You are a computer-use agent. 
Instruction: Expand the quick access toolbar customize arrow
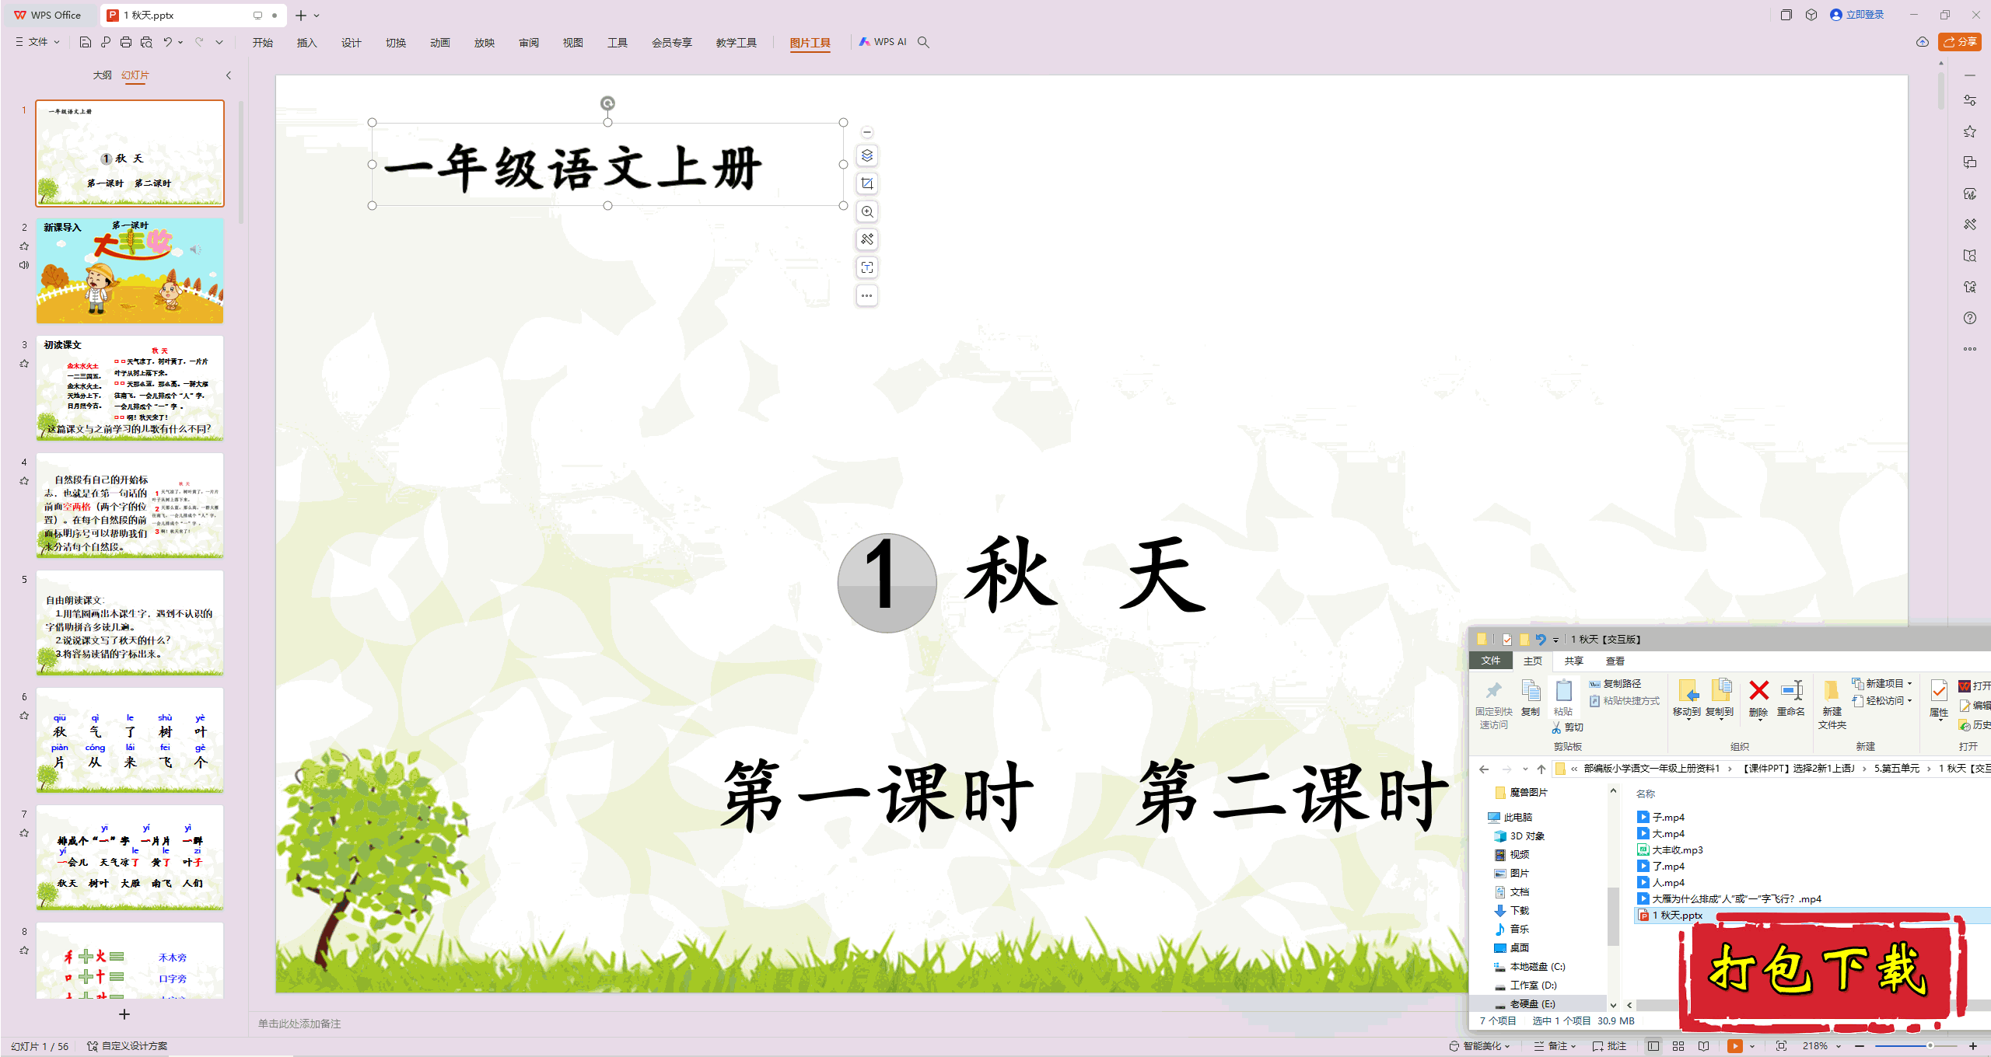[x=219, y=42]
